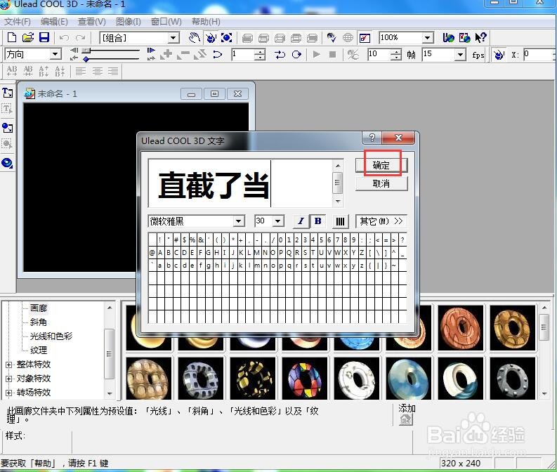Click the Edit graphic tool in left toolbar
The image size is (557, 472).
point(7,144)
